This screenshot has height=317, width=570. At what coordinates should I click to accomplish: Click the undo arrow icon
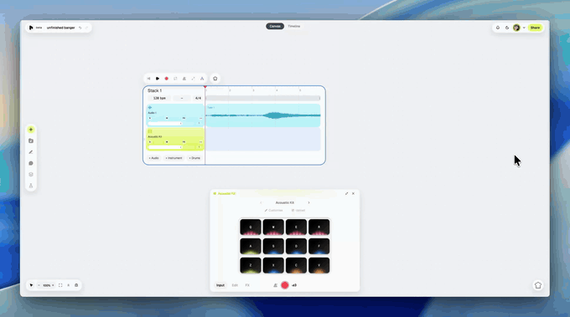coord(80,28)
